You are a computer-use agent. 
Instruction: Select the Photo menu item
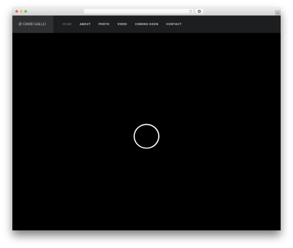click(104, 24)
